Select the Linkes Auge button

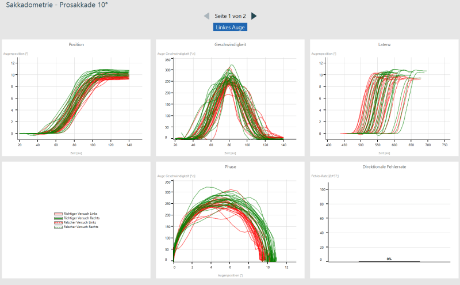point(230,27)
